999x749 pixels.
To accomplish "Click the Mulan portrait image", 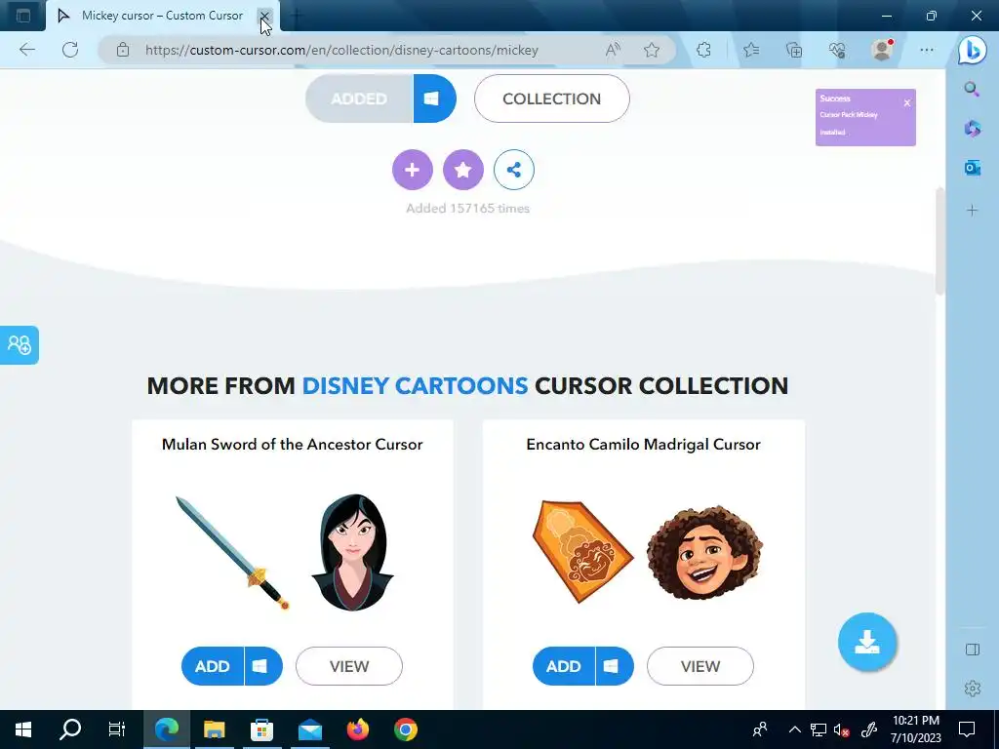I will [x=352, y=552].
